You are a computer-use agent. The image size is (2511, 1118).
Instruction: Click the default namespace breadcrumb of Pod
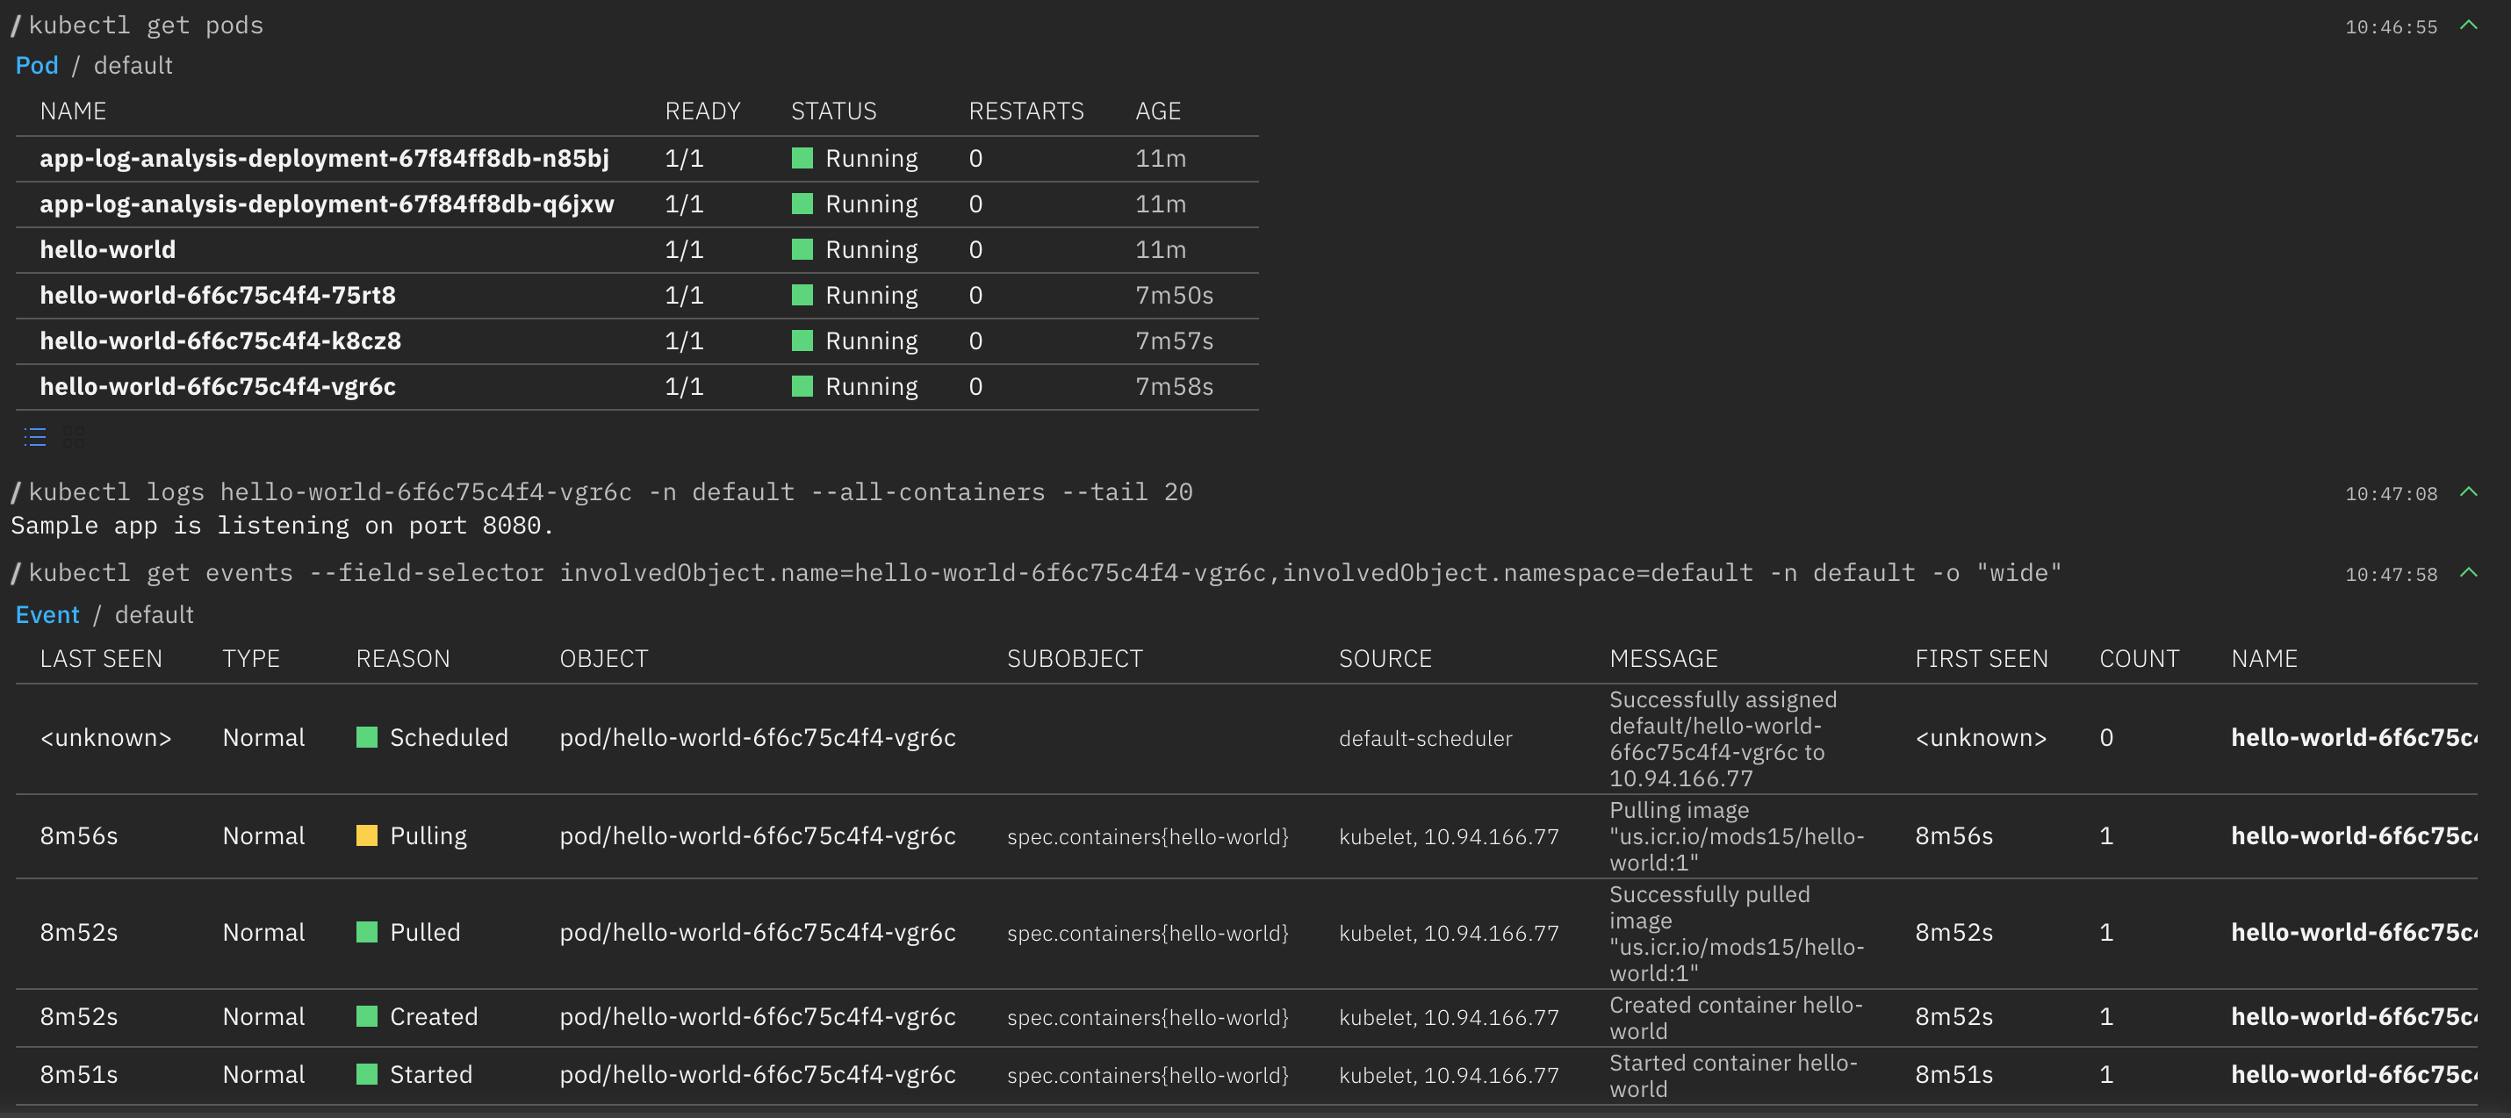pyautogui.click(x=133, y=65)
